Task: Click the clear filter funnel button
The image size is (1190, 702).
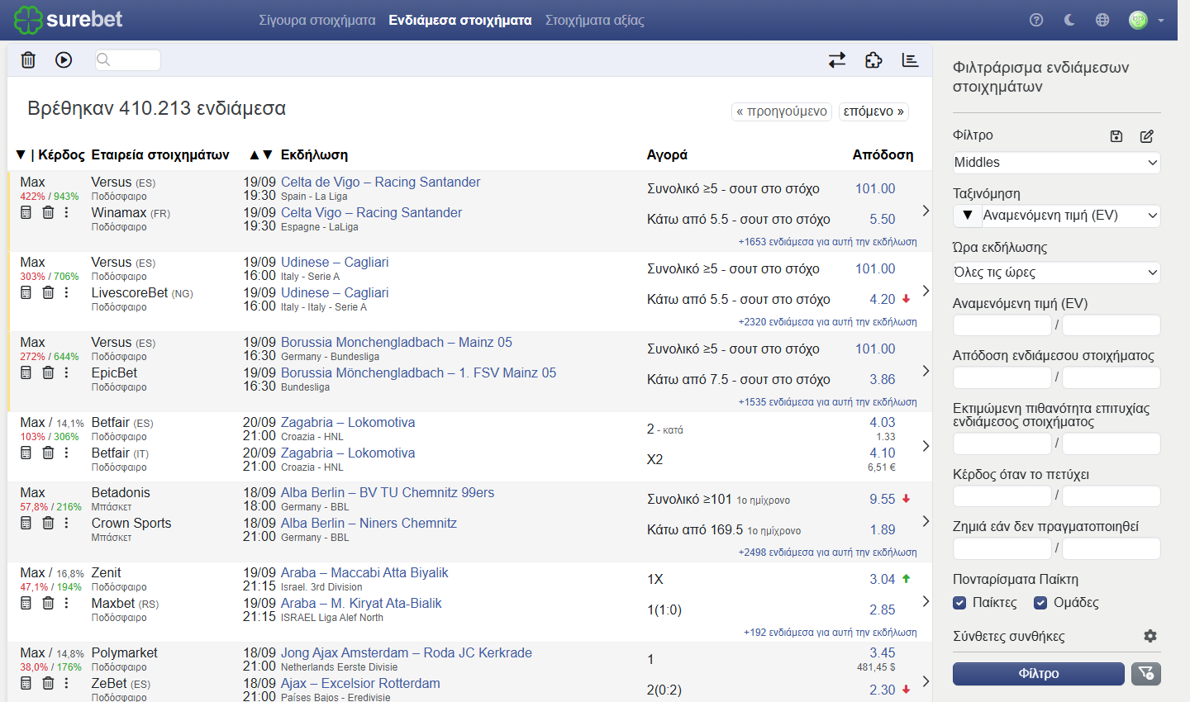Action: (x=1146, y=674)
